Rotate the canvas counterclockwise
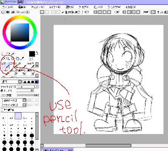The height and width of the screenshot is (151, 168). click(x=129, y=12)
